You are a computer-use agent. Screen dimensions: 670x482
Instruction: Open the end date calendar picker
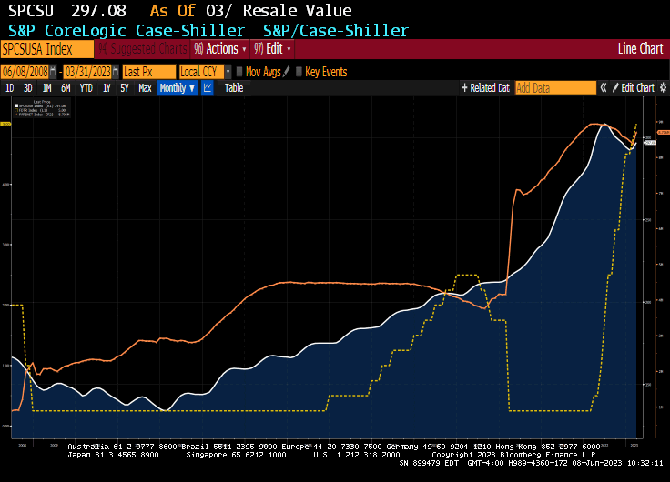(x=115, y=72)
